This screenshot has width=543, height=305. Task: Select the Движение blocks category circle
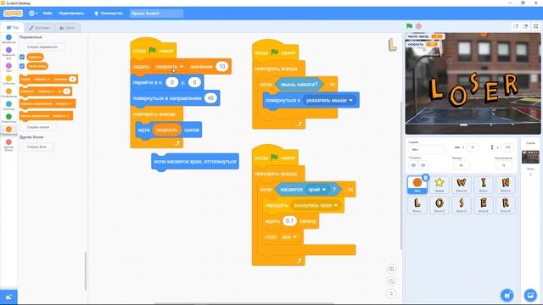[x=8, y=37]
